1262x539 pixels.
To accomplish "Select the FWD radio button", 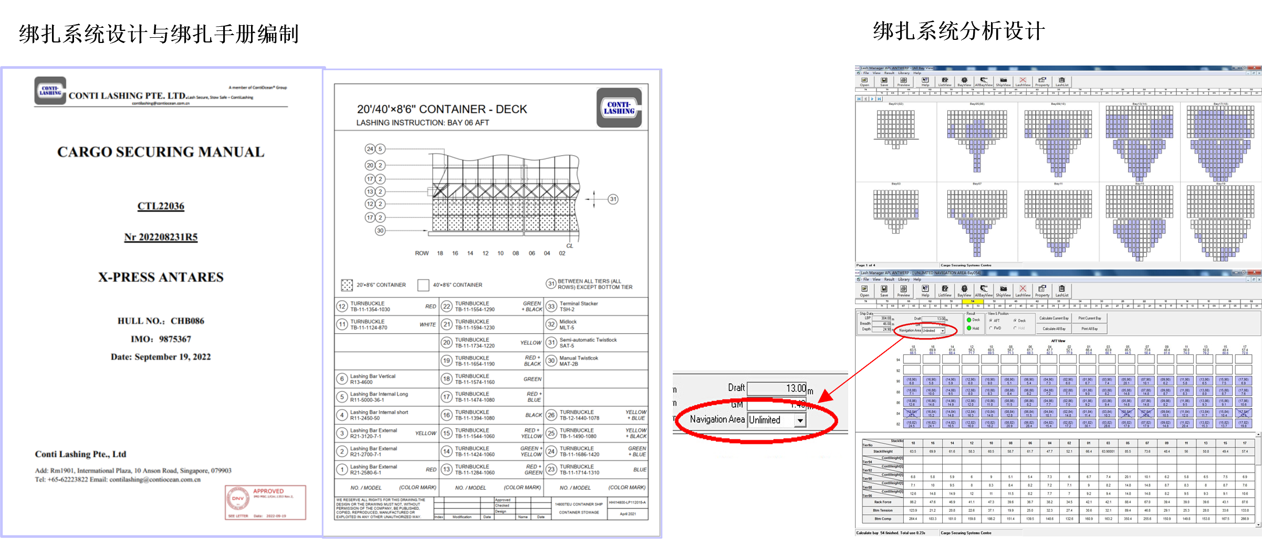I will (x=990, y=328).
